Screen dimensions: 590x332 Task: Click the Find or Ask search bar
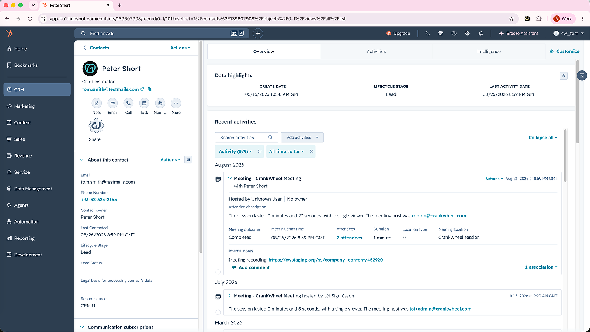pos(162,33)
